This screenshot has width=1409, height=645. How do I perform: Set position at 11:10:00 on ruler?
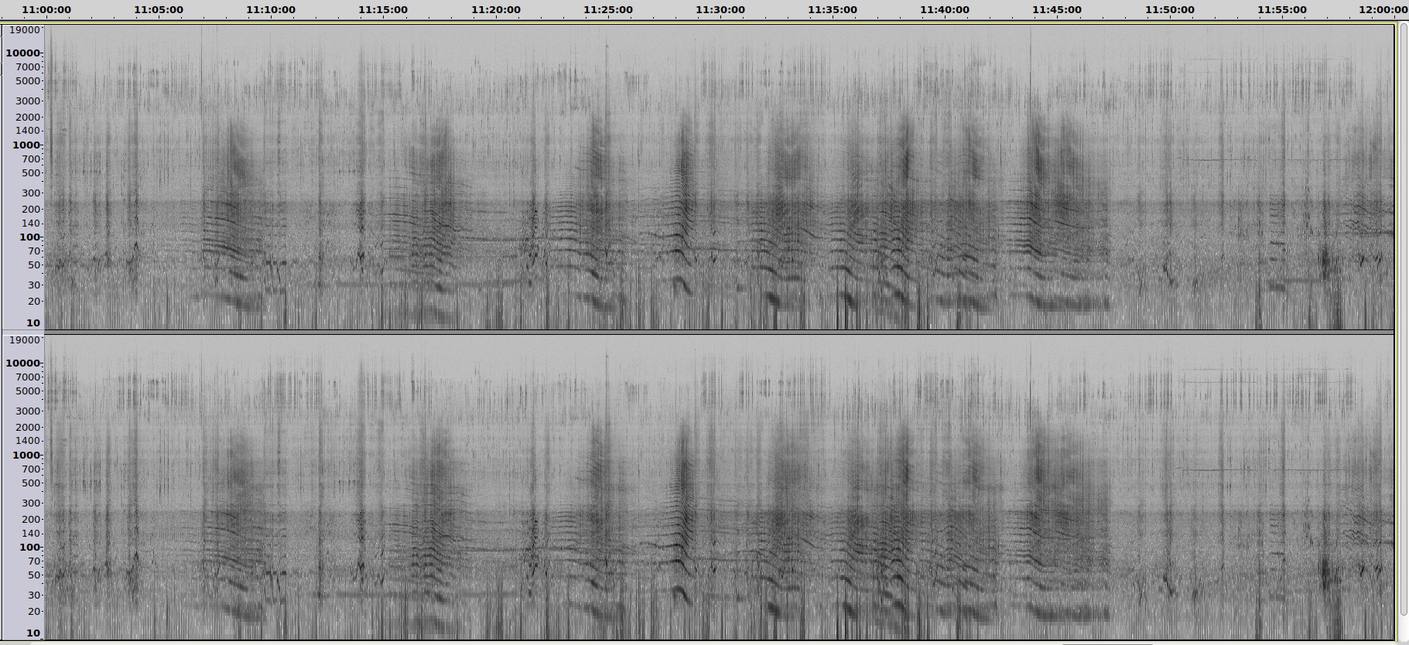271,10
